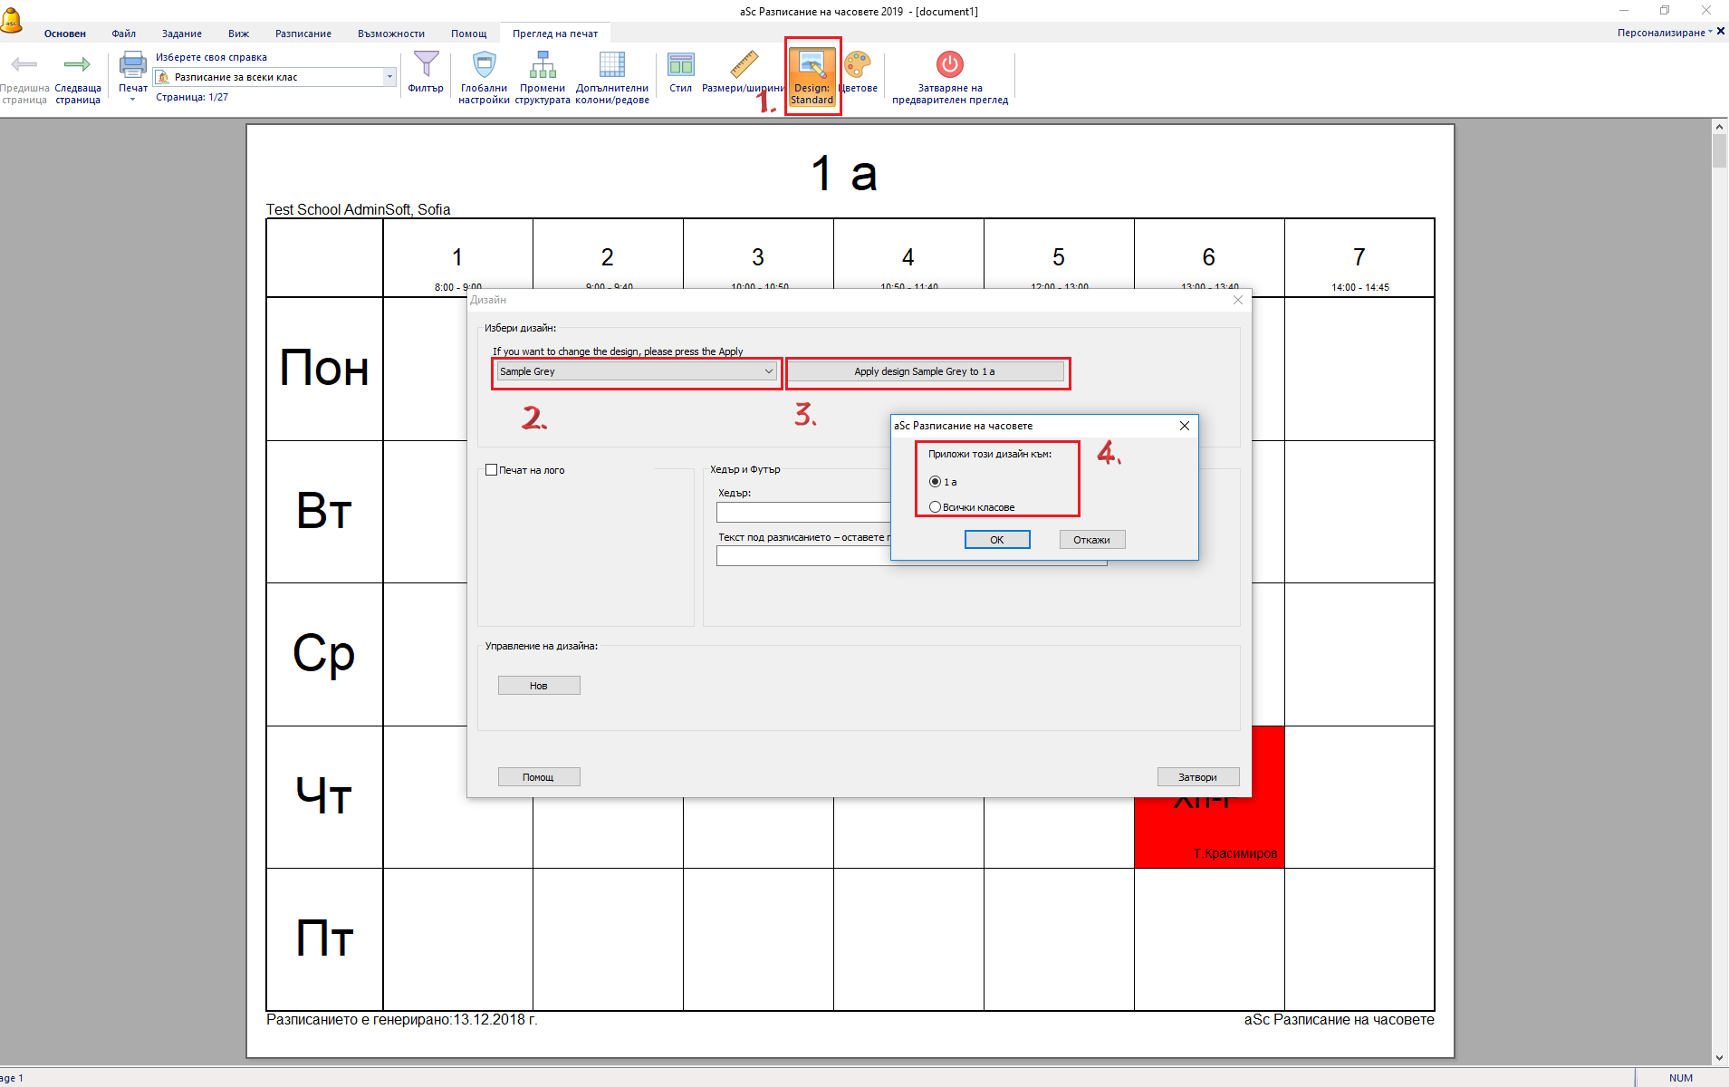Go to Следваща страница arrow

77,66
